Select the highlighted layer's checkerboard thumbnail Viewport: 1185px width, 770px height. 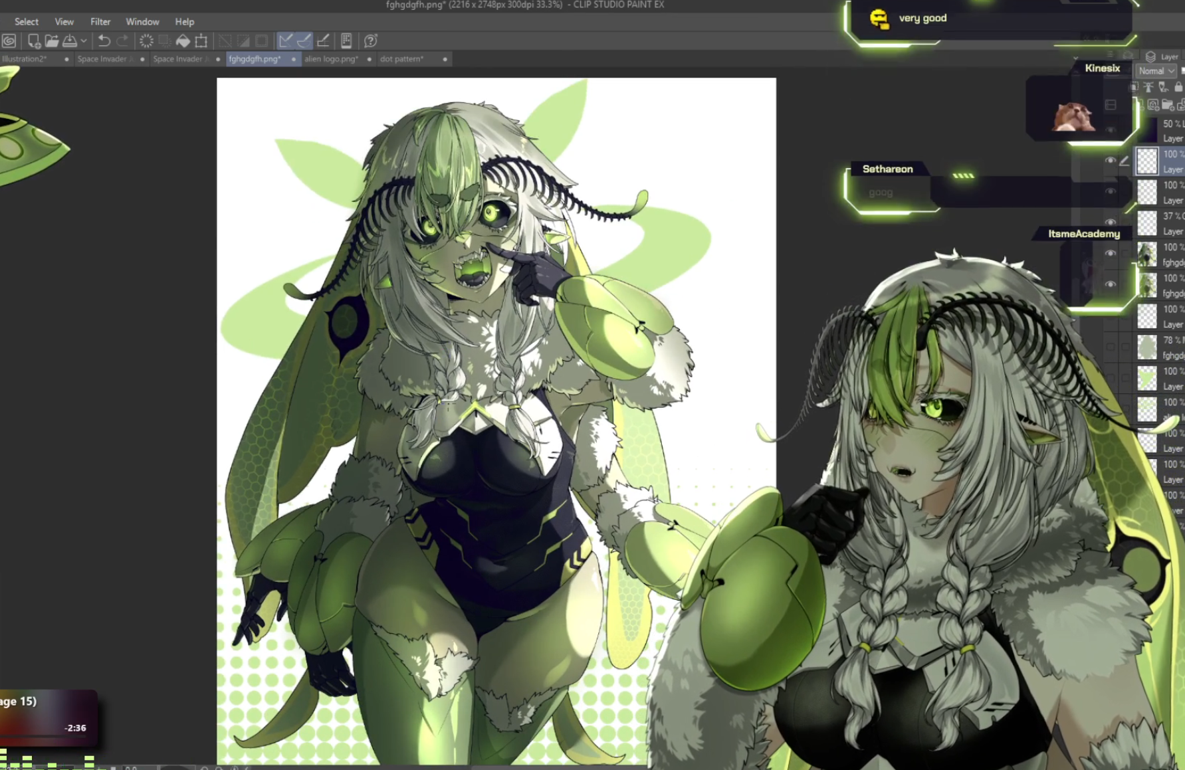[1147, 161]
